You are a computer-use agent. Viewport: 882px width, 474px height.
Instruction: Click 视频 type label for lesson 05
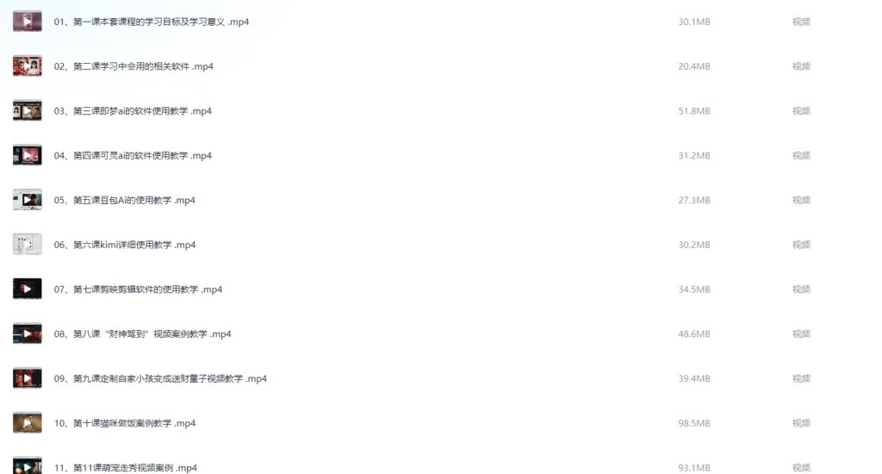click(801, 200)
